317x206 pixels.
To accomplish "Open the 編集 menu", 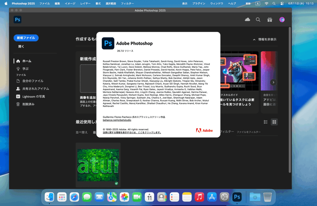I will [57, 3].
